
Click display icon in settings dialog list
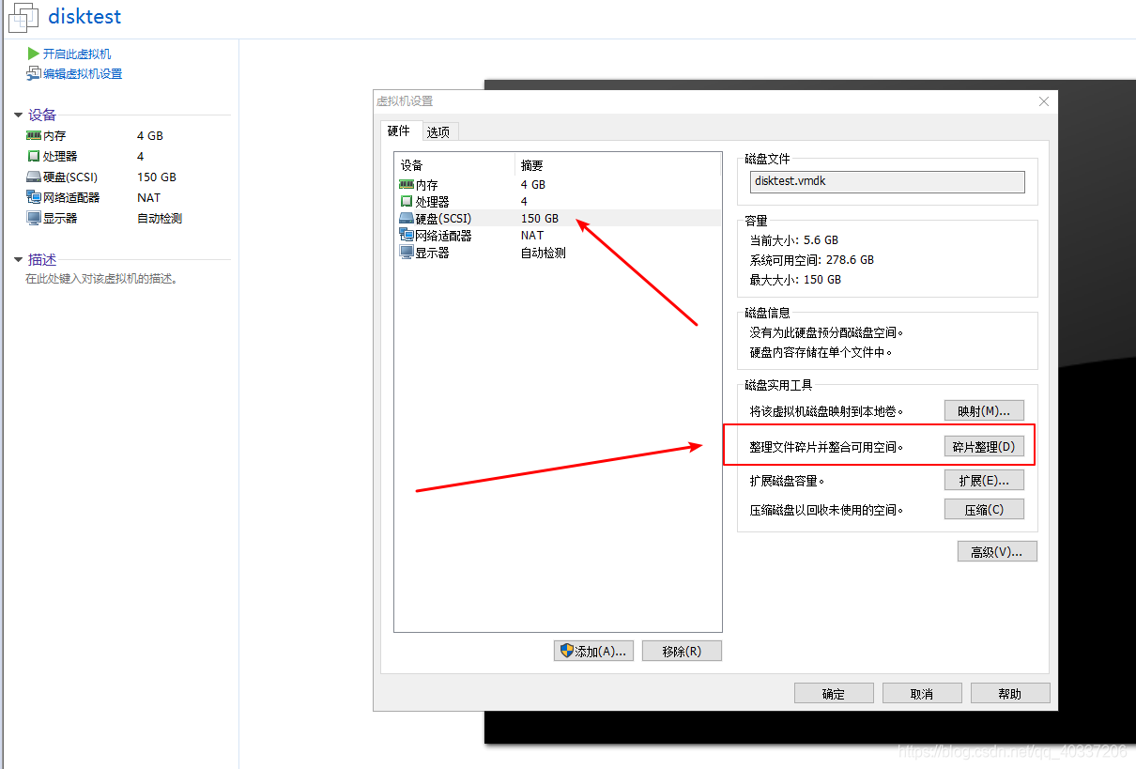(407, 253)
